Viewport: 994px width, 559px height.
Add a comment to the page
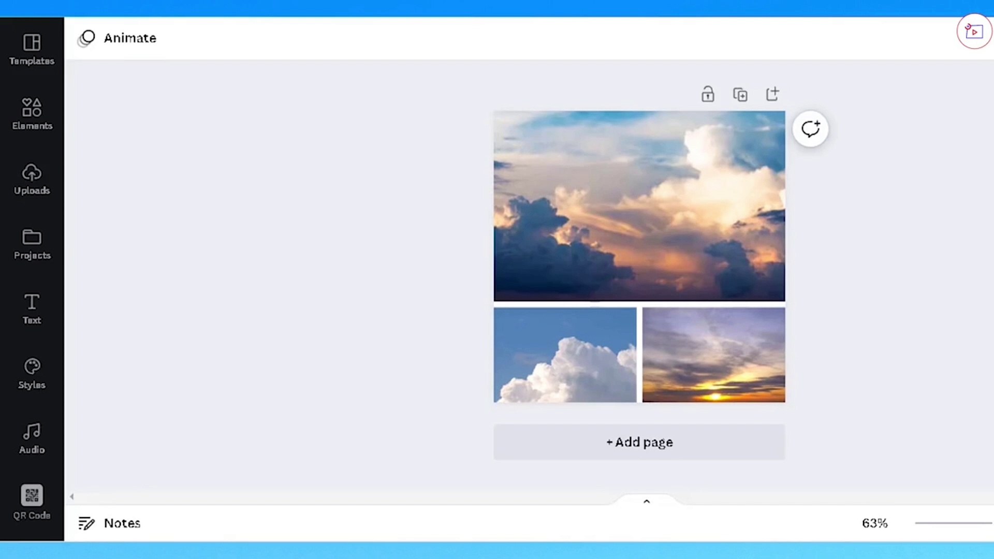pos(811,129)
